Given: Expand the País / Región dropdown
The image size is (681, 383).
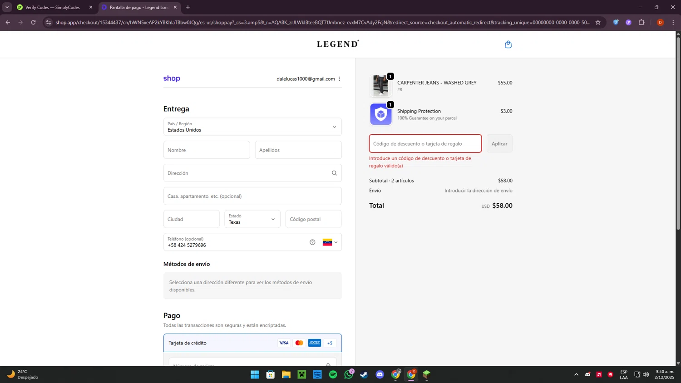Looking at the screenshot, I should coord(252,127).
